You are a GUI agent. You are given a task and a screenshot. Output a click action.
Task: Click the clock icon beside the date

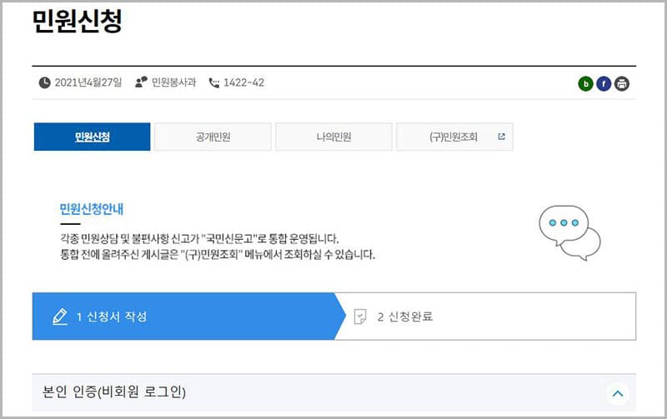(45, 82)
